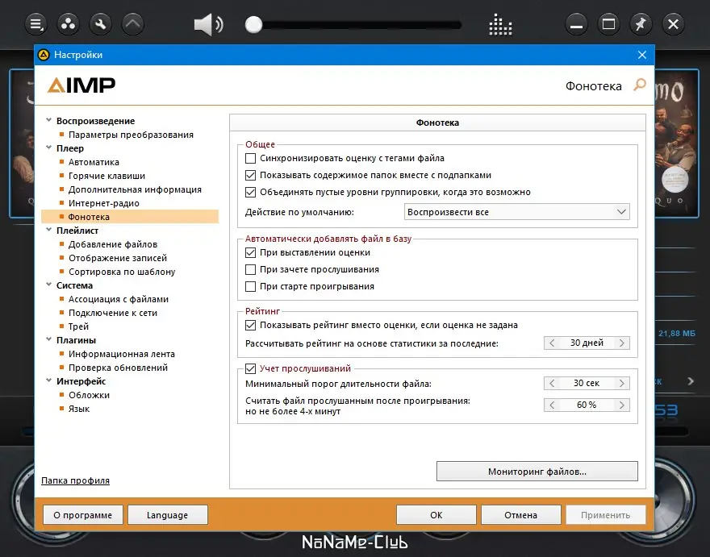This screenshot has height=557, width=710.
Task: Open Проверка обновлений plugin settings
Action: [118, 368]
